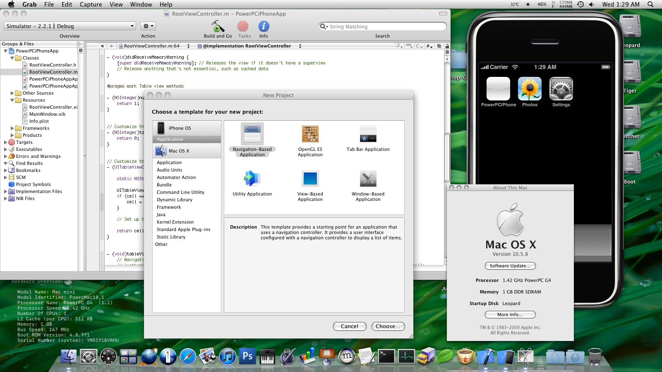Select Audio Units in template list

click(170, 170)
